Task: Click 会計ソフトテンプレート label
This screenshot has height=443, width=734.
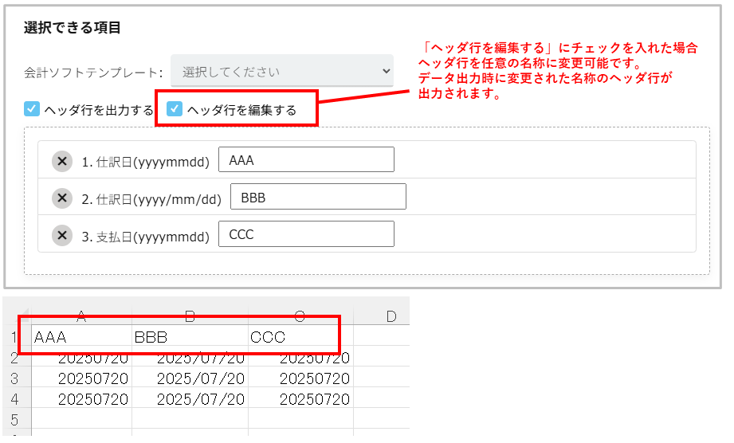Action: [x=93, y=73]
